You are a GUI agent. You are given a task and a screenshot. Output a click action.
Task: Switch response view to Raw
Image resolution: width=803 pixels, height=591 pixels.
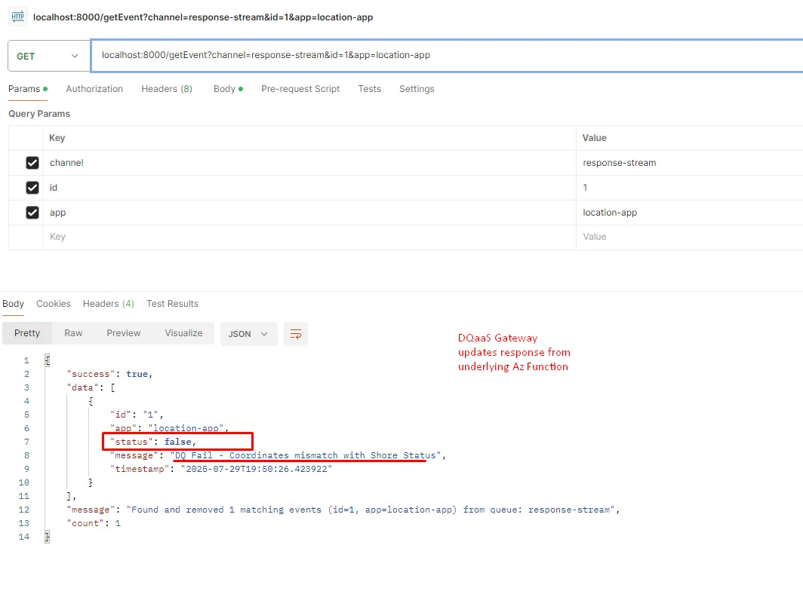pos(73,333)
